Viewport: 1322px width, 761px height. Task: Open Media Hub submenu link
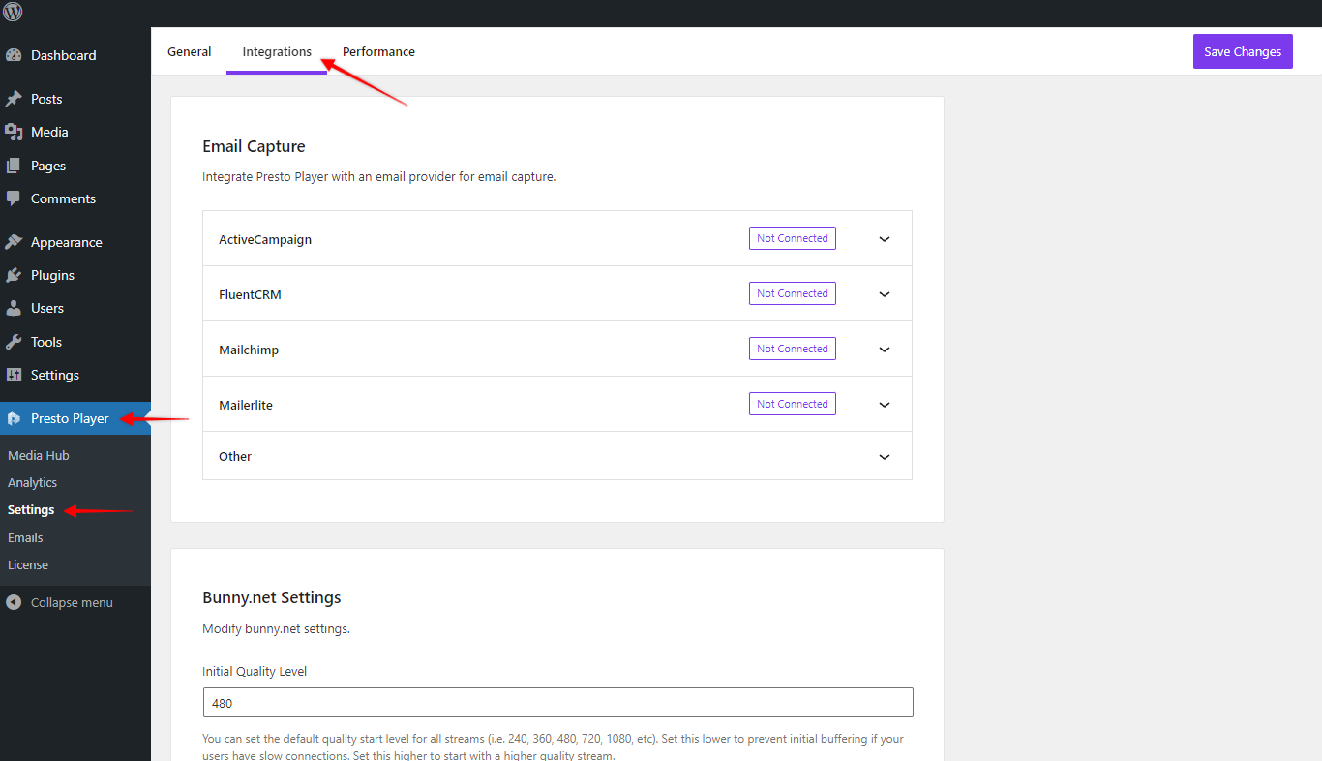coord(39,455)
